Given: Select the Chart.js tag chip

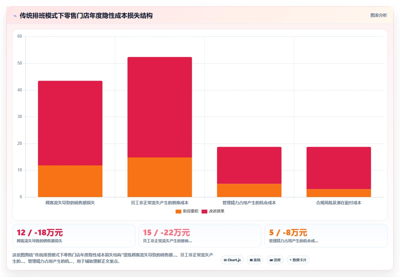Looking at the screenshot, I should point(232,260).
